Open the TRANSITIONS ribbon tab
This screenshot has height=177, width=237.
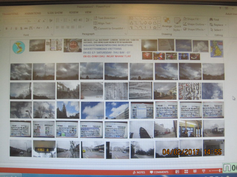[x=10, y=14]
